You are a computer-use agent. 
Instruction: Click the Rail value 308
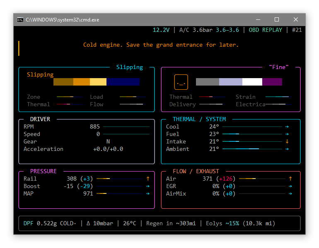pos(72,179)
